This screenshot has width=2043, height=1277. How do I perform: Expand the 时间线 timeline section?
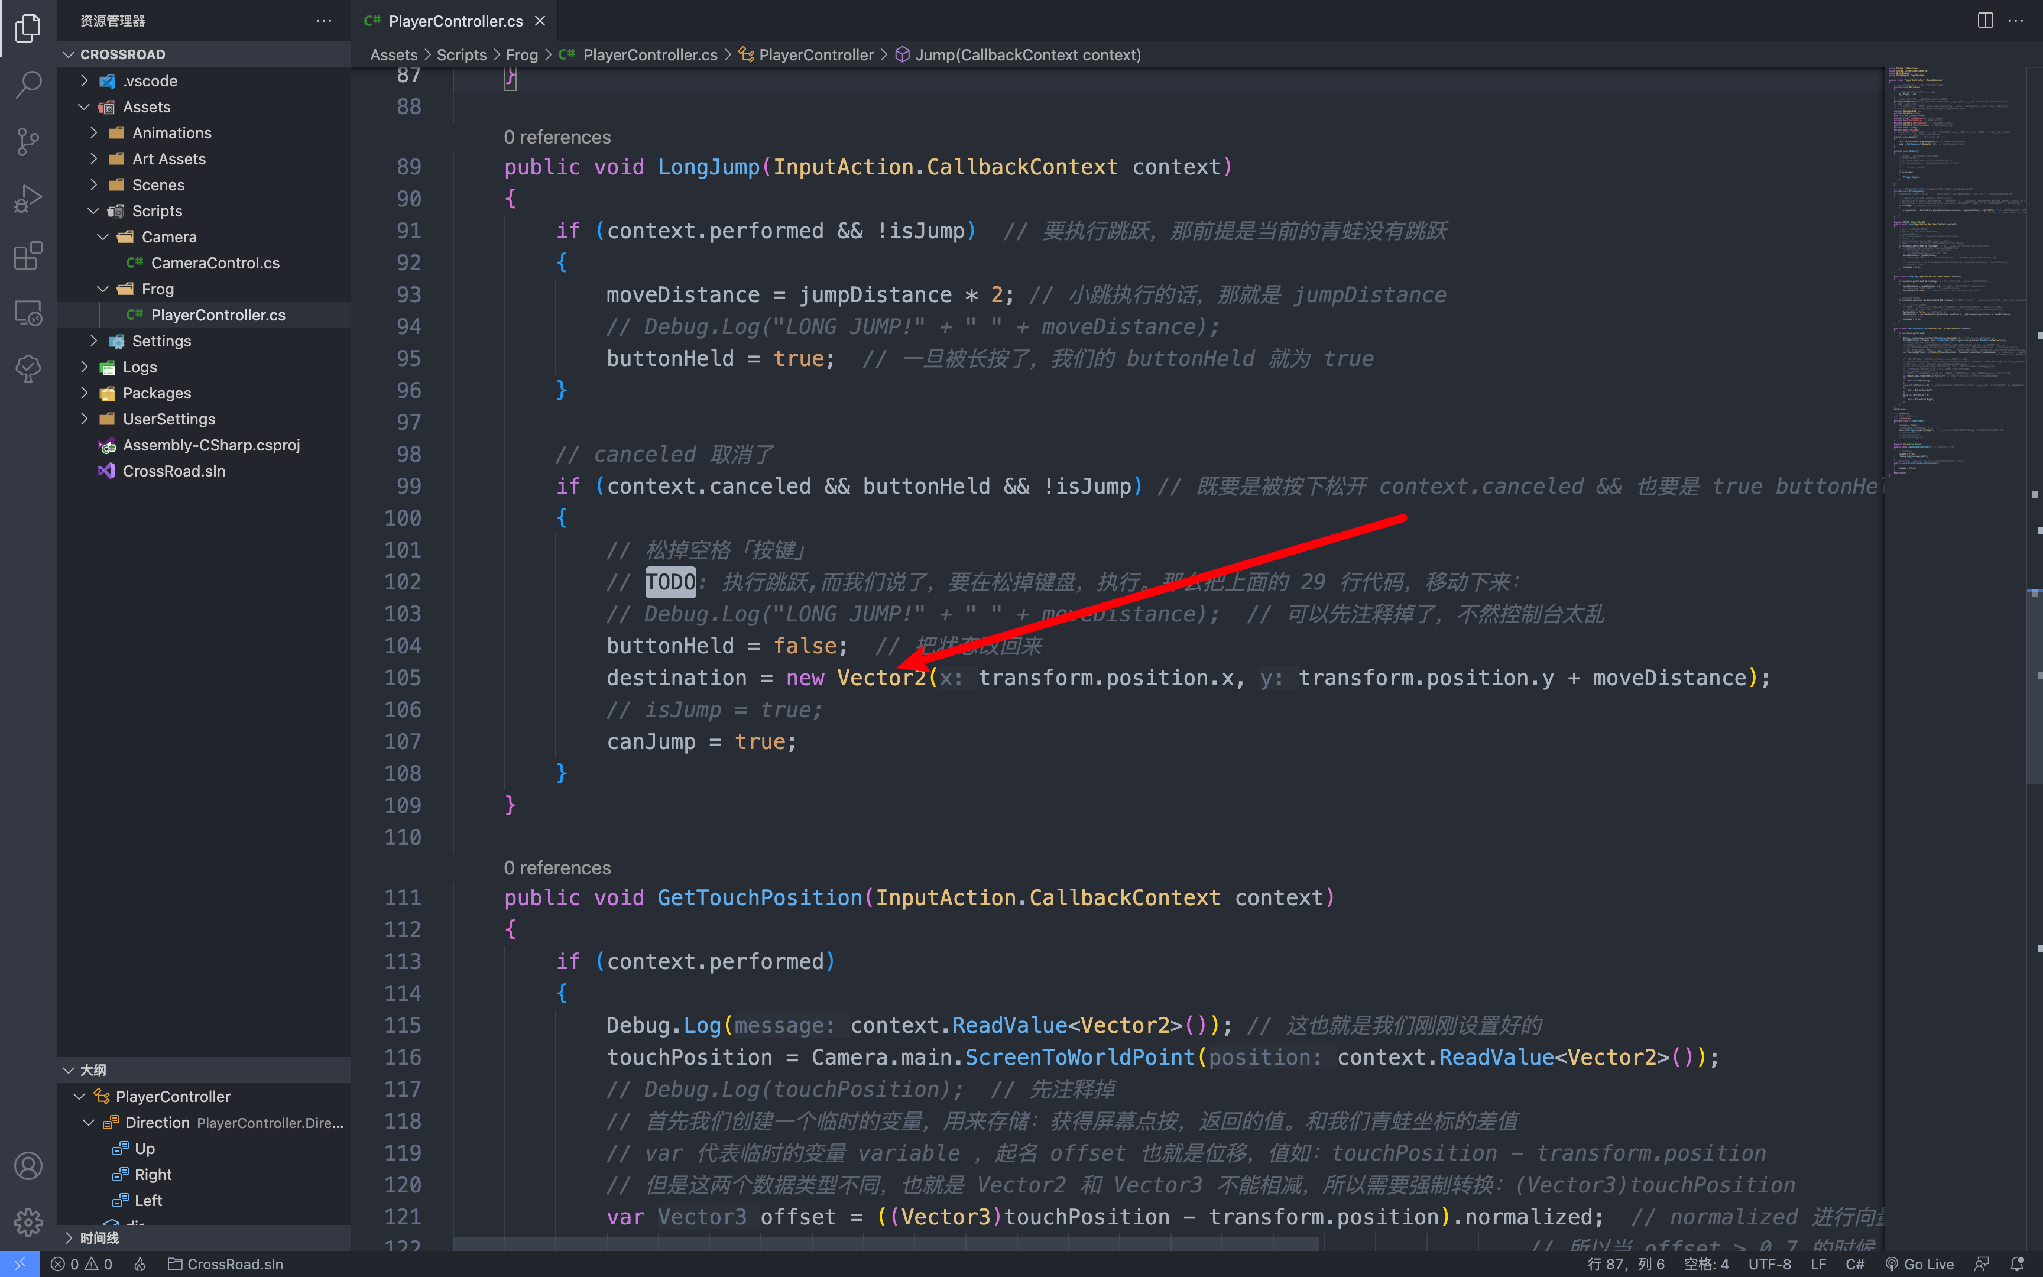(x=69, y=1237)
